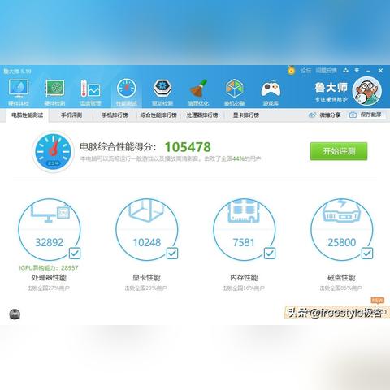This screenshot has height=390, width=390.
Task: Click the 显卡性能 label
Action: [146, 278]
